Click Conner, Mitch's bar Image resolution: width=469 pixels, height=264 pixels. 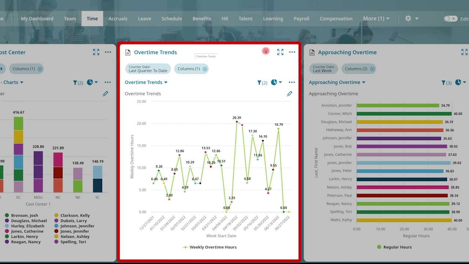pyautogui.click(x=404, y=114)
